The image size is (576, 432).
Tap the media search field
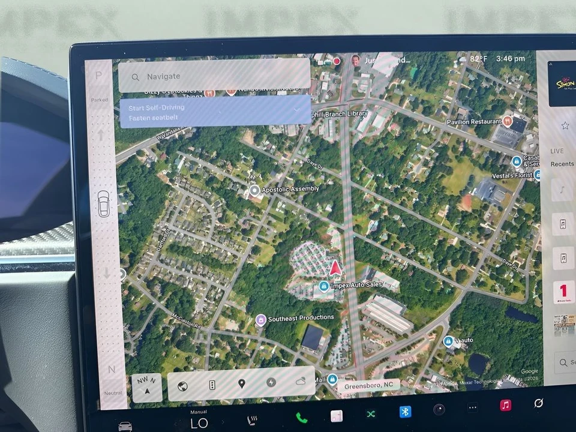tap(566, 362)
